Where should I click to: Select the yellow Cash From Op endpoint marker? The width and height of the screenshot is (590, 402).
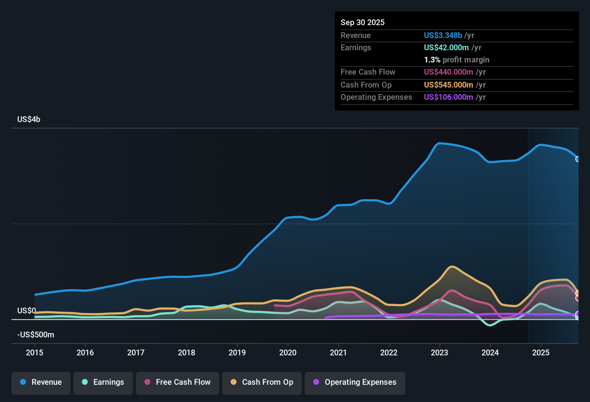[577, 293]
